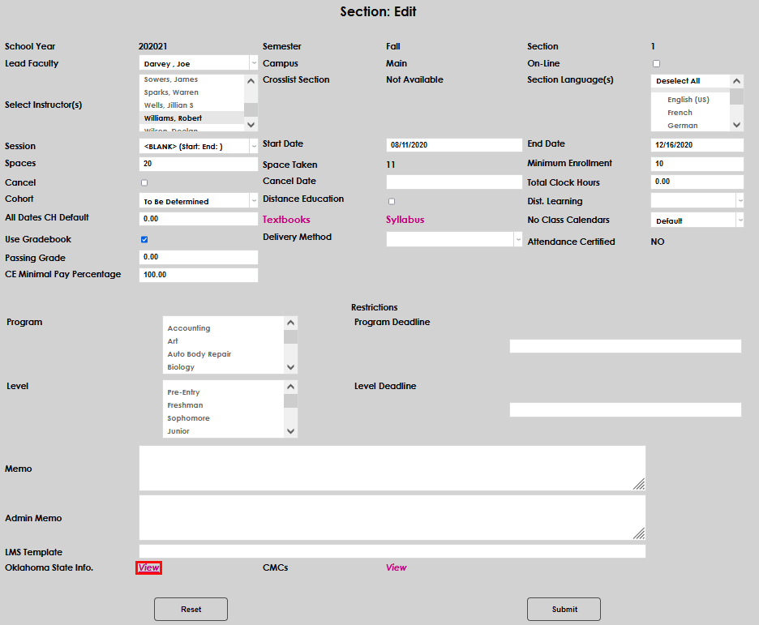Check the Cancel checkbox
This screenshot has height=625, width=759.
pyautogui.click(x=144, y=182)
